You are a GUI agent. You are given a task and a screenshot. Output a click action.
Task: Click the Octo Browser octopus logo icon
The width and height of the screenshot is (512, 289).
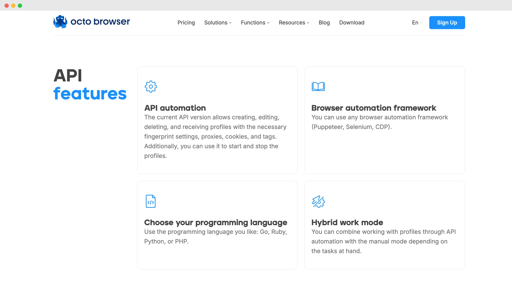tap(60, 22)
